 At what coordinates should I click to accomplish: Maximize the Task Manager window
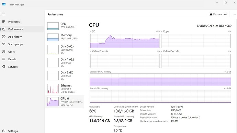(226, 2)
